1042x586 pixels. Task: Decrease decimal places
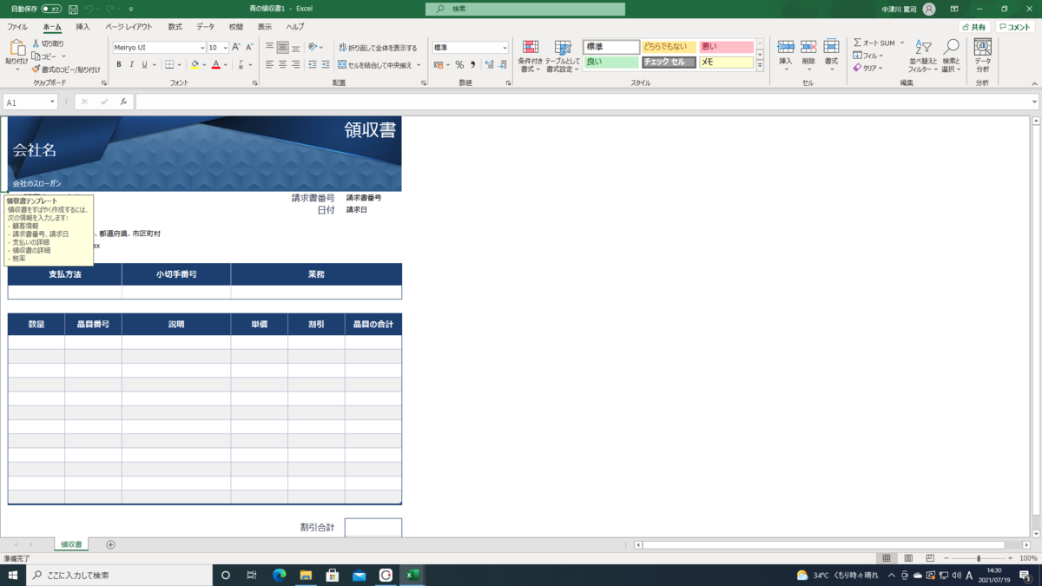pyautogui.click(x=502, y=65)
